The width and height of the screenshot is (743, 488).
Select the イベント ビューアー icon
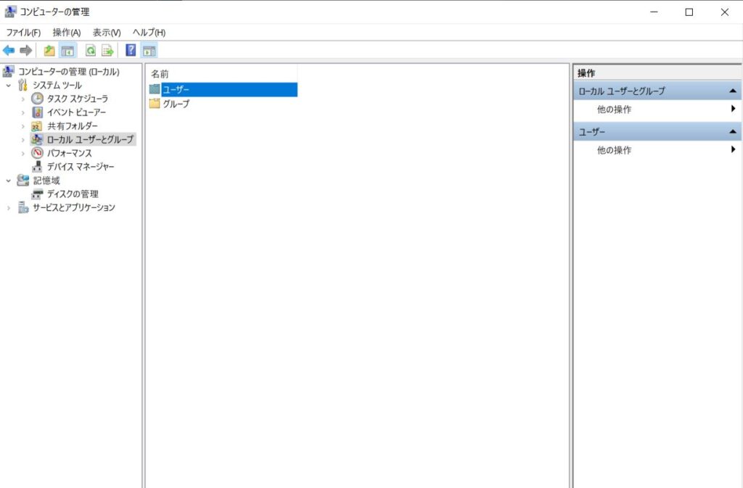click(x=37, y=112)
